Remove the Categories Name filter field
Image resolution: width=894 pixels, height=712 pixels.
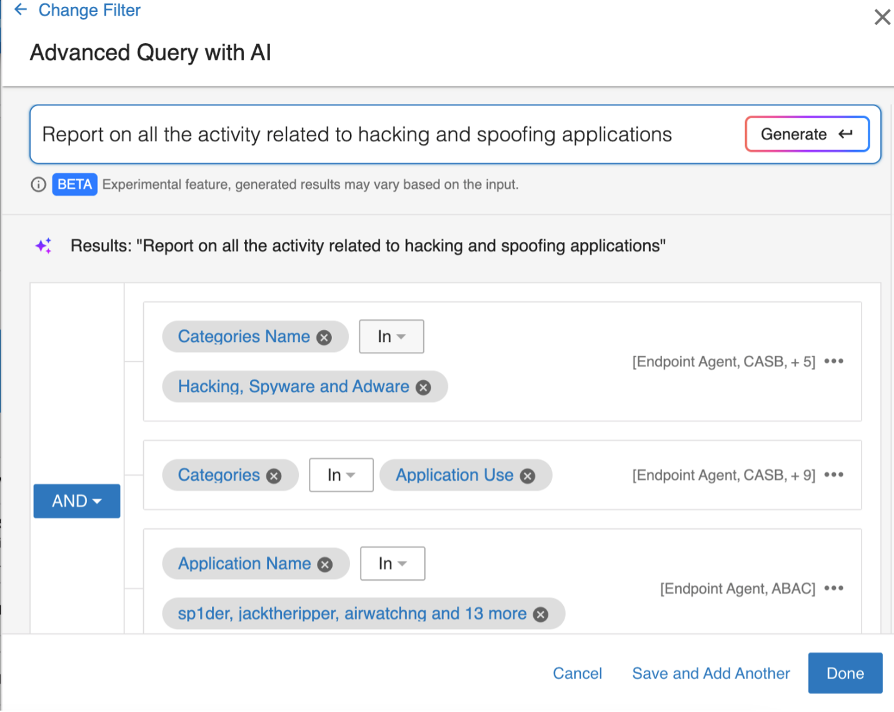pos(324,336)
